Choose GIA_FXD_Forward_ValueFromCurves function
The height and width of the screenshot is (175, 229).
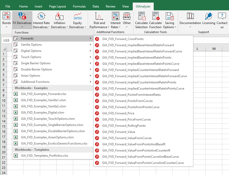click(143, 138)
